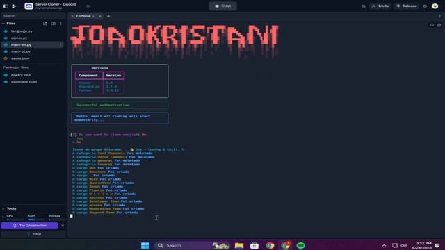The width and height of the screenshot is (445, 250).
Task: Click the 'Successful authentication' message
Action: pos(103,105)
